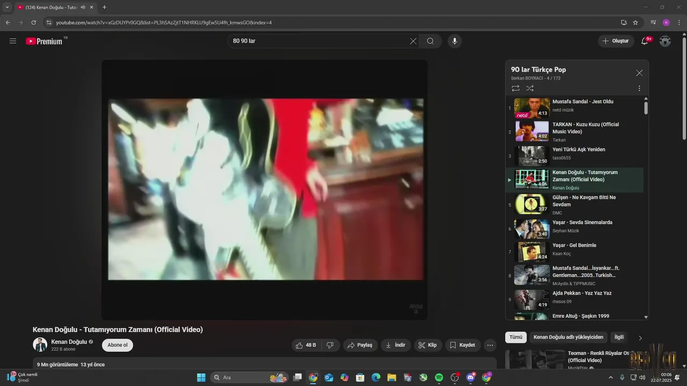Download the video with İndir
687x386 pixels.
point(396,345)
